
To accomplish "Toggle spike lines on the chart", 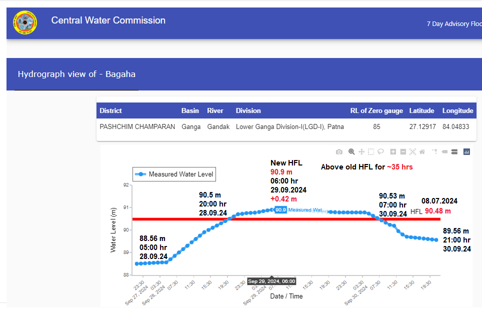I will tap(434, 151).
